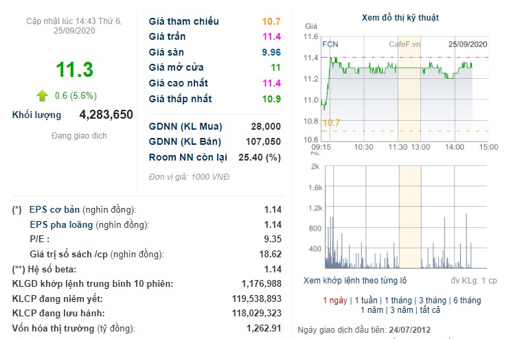Image resolution: width=513 pixels, height=339 pixels.
Task: Show the '3 tháng' chart range
Action: click(432, 301)
